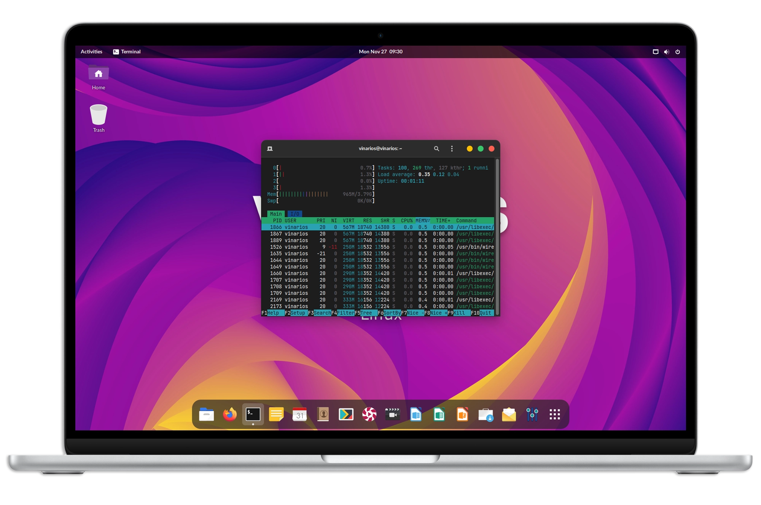This screenshot has width=761, height=505.
Task: Open the clock Mon Nov 27 09:30
Action: 380,52
